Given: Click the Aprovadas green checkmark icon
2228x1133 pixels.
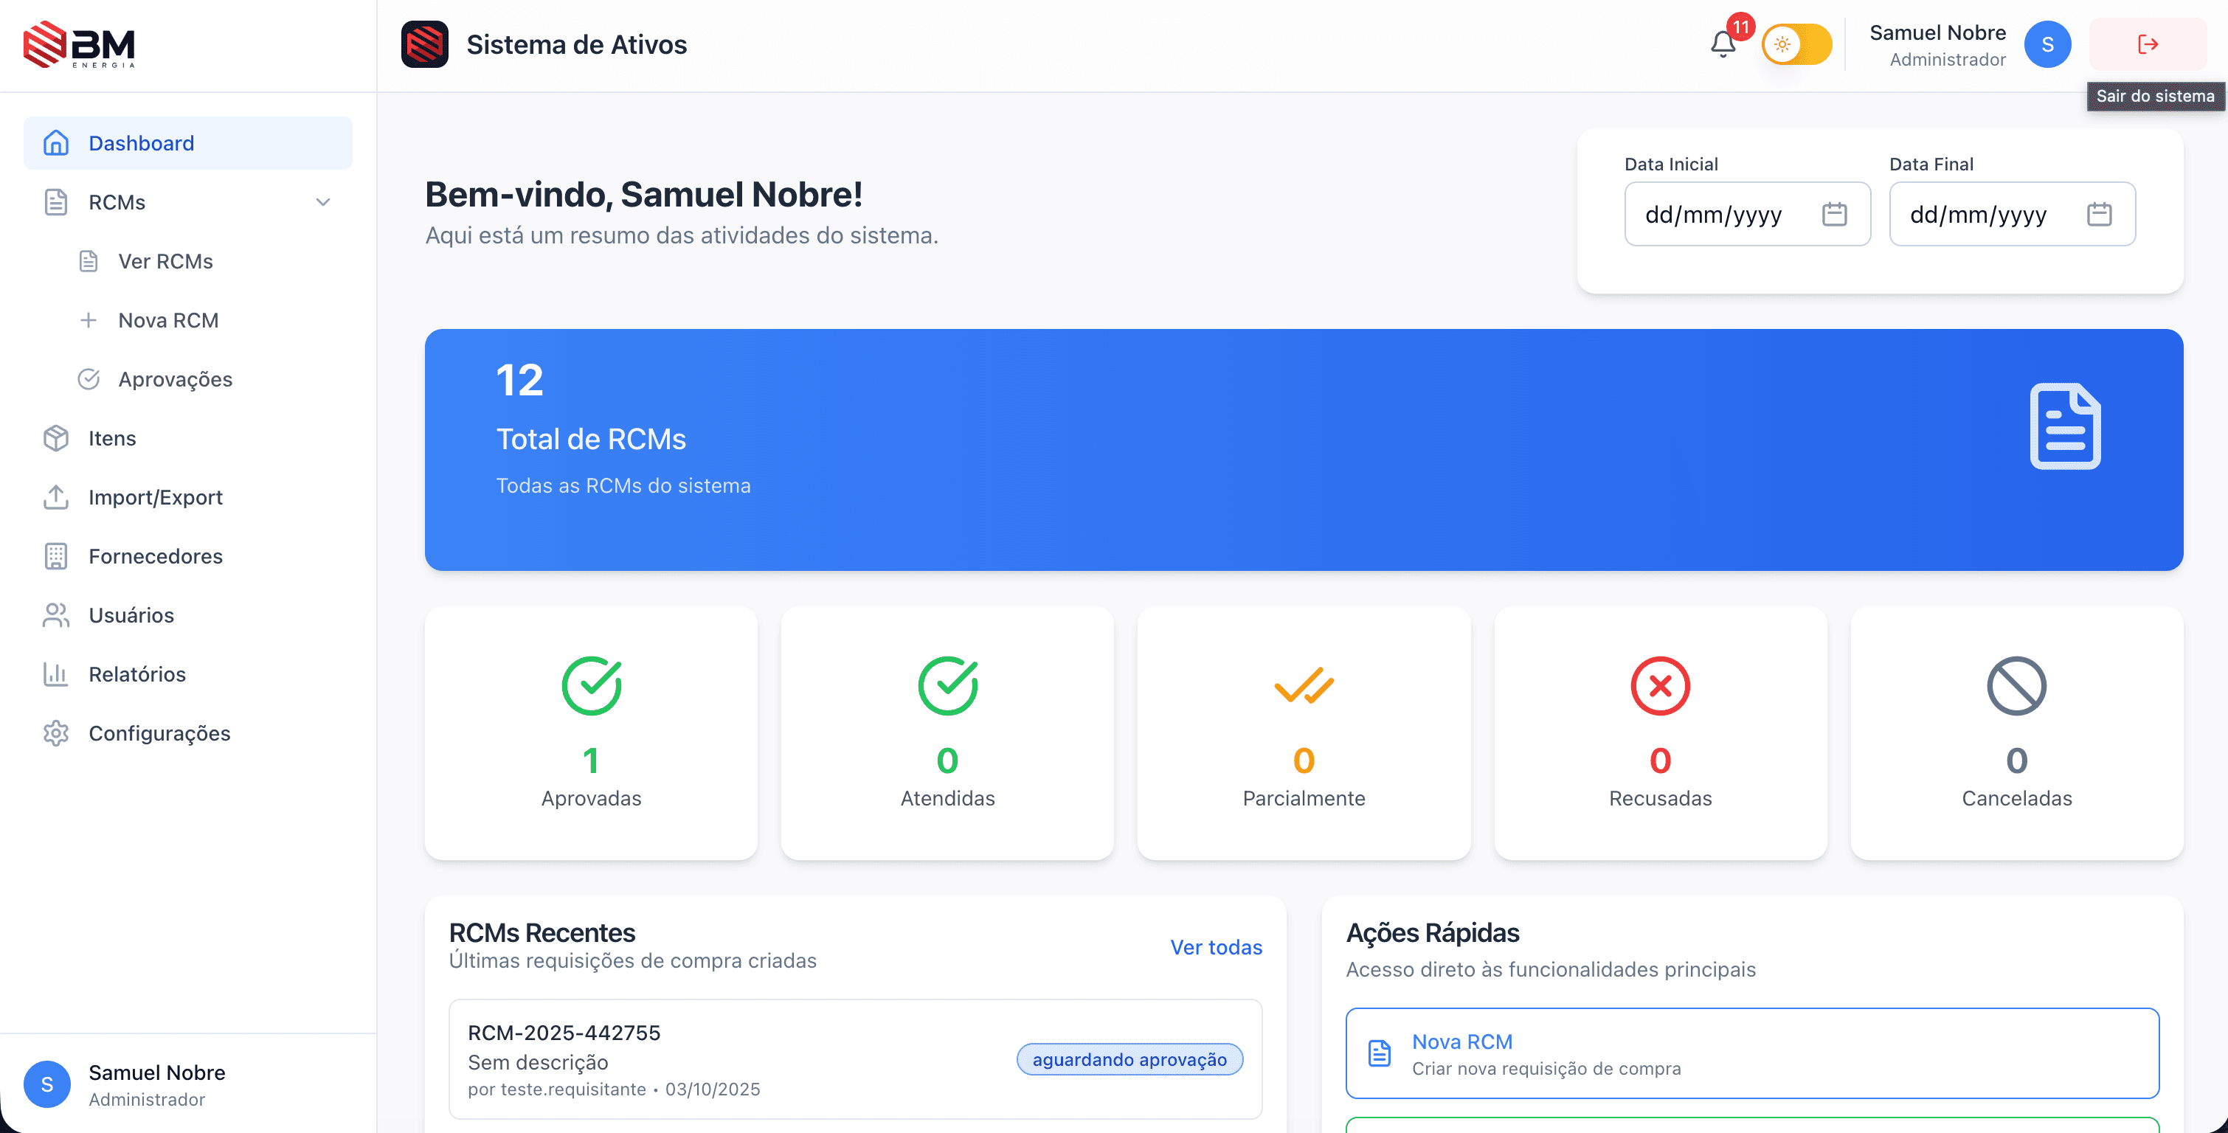Looking at the screenshot, I should pyautogui.click(x=592, y=686).
